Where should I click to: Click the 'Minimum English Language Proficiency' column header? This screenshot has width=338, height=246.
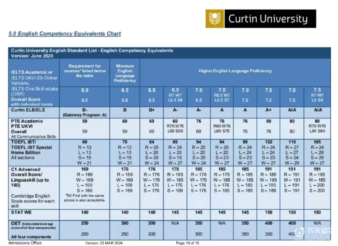125,73
